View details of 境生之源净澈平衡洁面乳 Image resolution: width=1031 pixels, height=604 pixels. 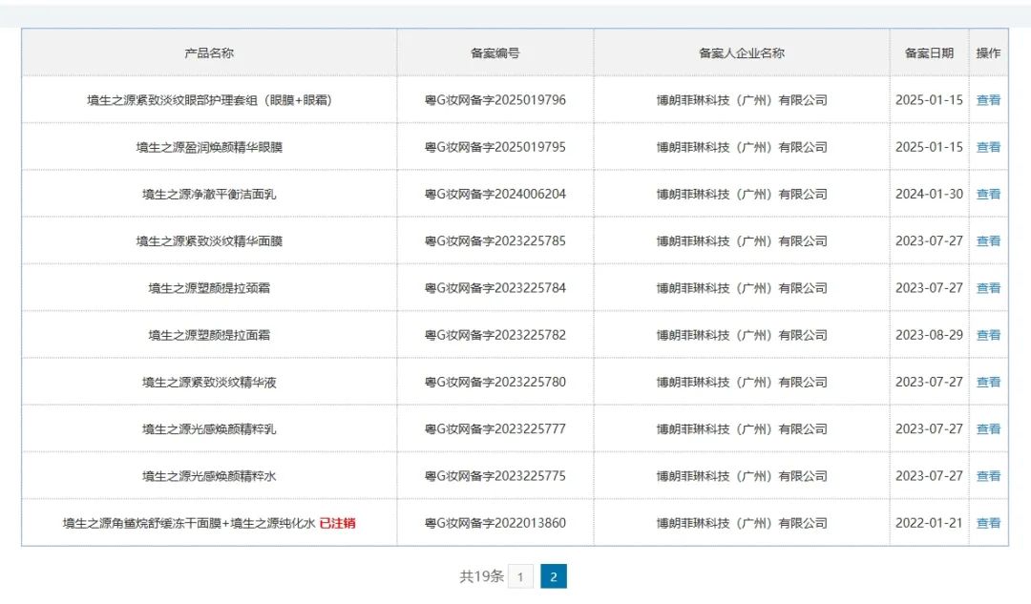coord(988,194)
